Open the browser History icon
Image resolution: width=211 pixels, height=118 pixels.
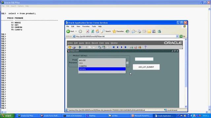128,31
